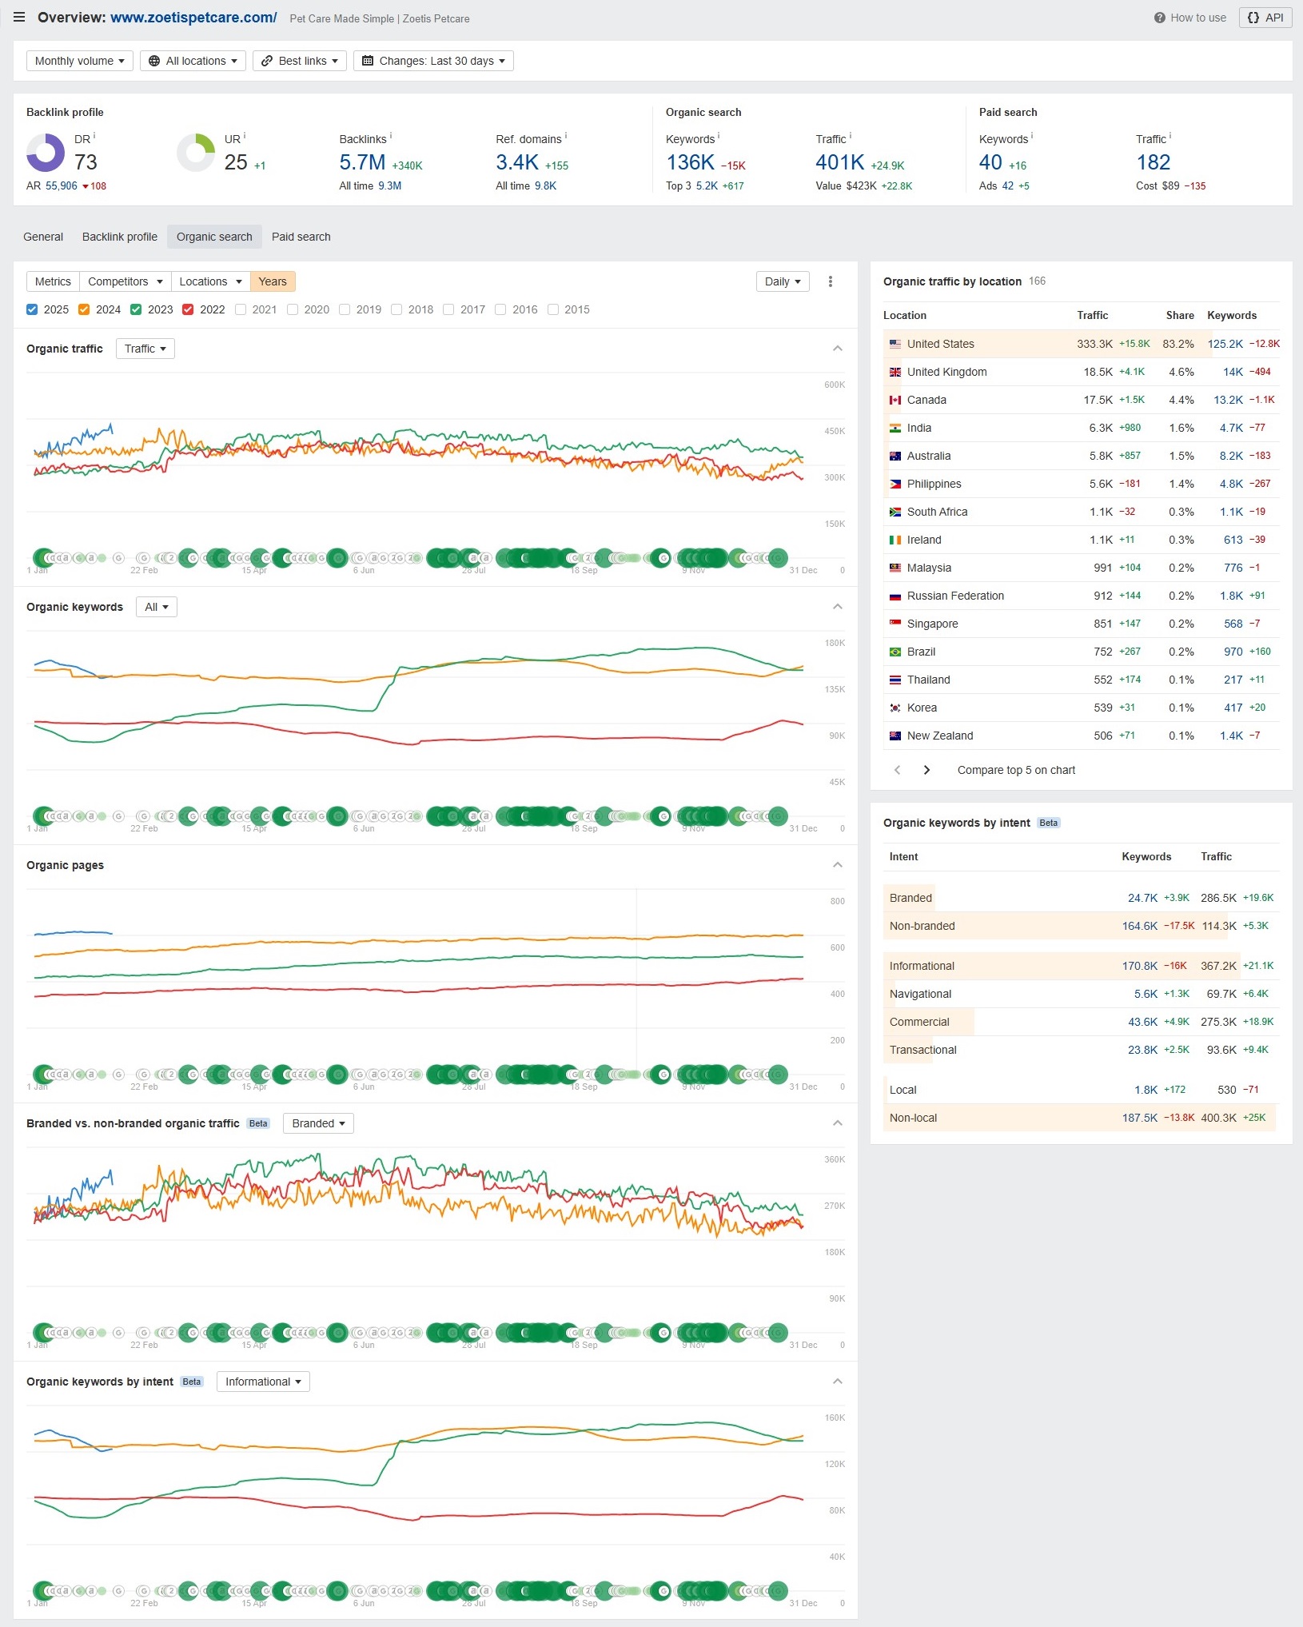1303x1627 pixels.
Task: Uncheck the 2022 year checkbox
Action: tap(188, 309)
